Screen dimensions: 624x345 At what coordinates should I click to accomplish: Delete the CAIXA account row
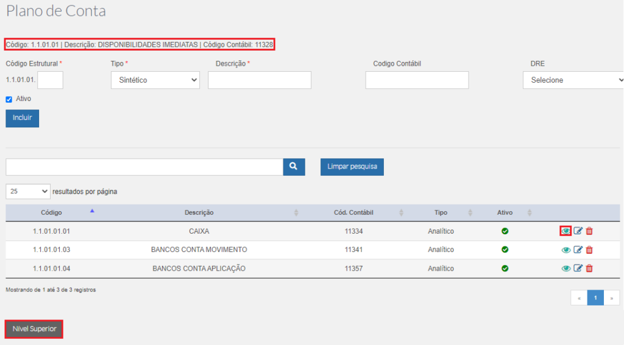(589, 231)
